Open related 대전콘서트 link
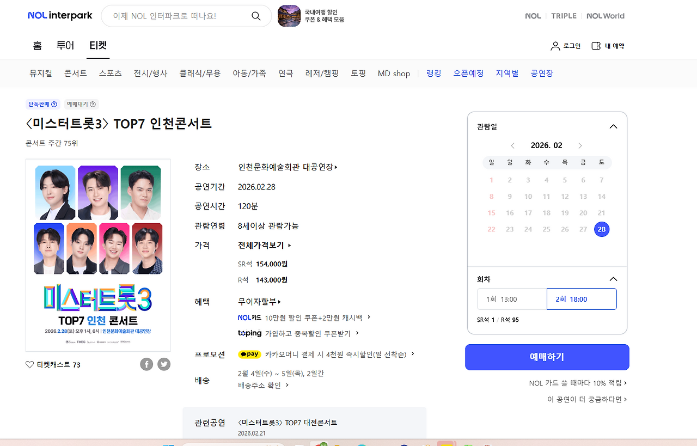The height and width of the screenshot is (446, 697). point(288,423)
